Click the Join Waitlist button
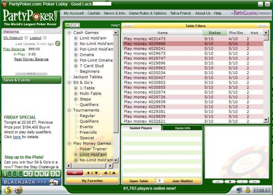 (182, 181)
